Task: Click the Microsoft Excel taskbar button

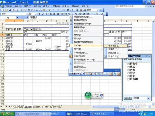Action: (77, 114)
